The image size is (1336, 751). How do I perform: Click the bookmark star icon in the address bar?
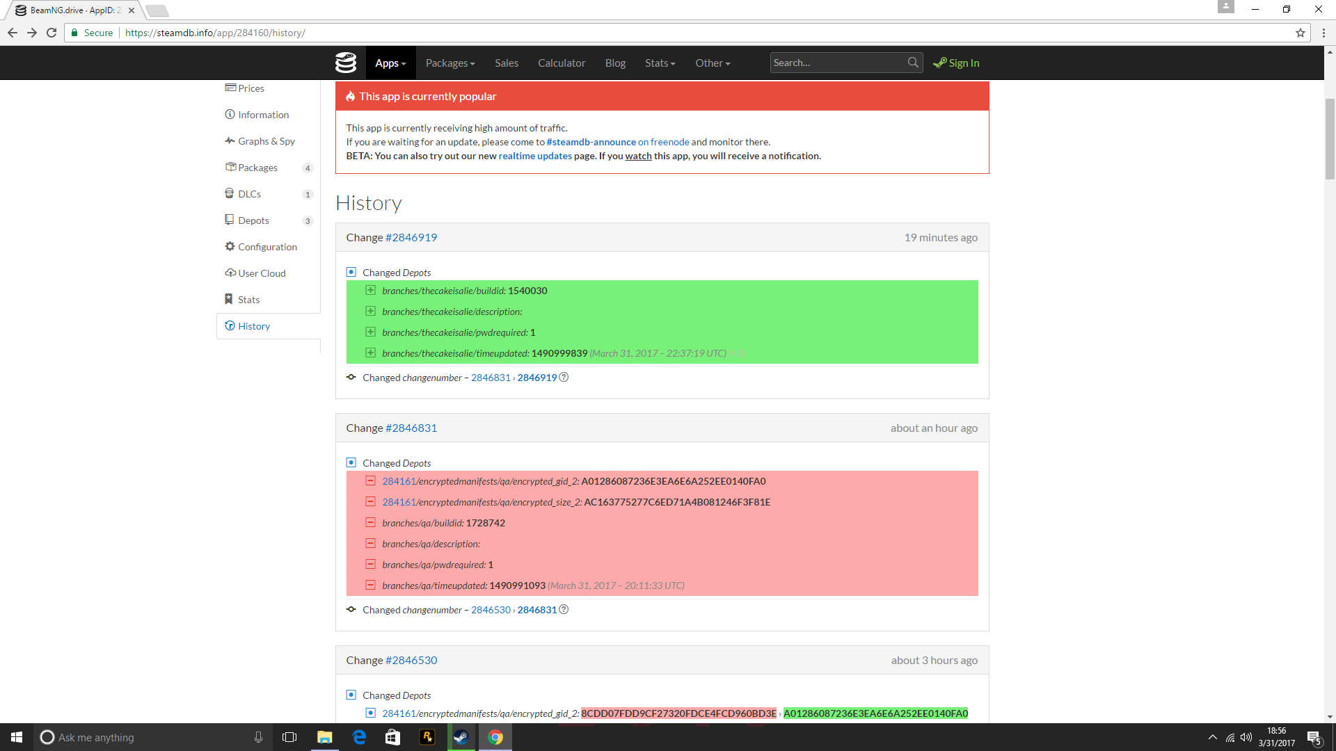[1300, 33]
